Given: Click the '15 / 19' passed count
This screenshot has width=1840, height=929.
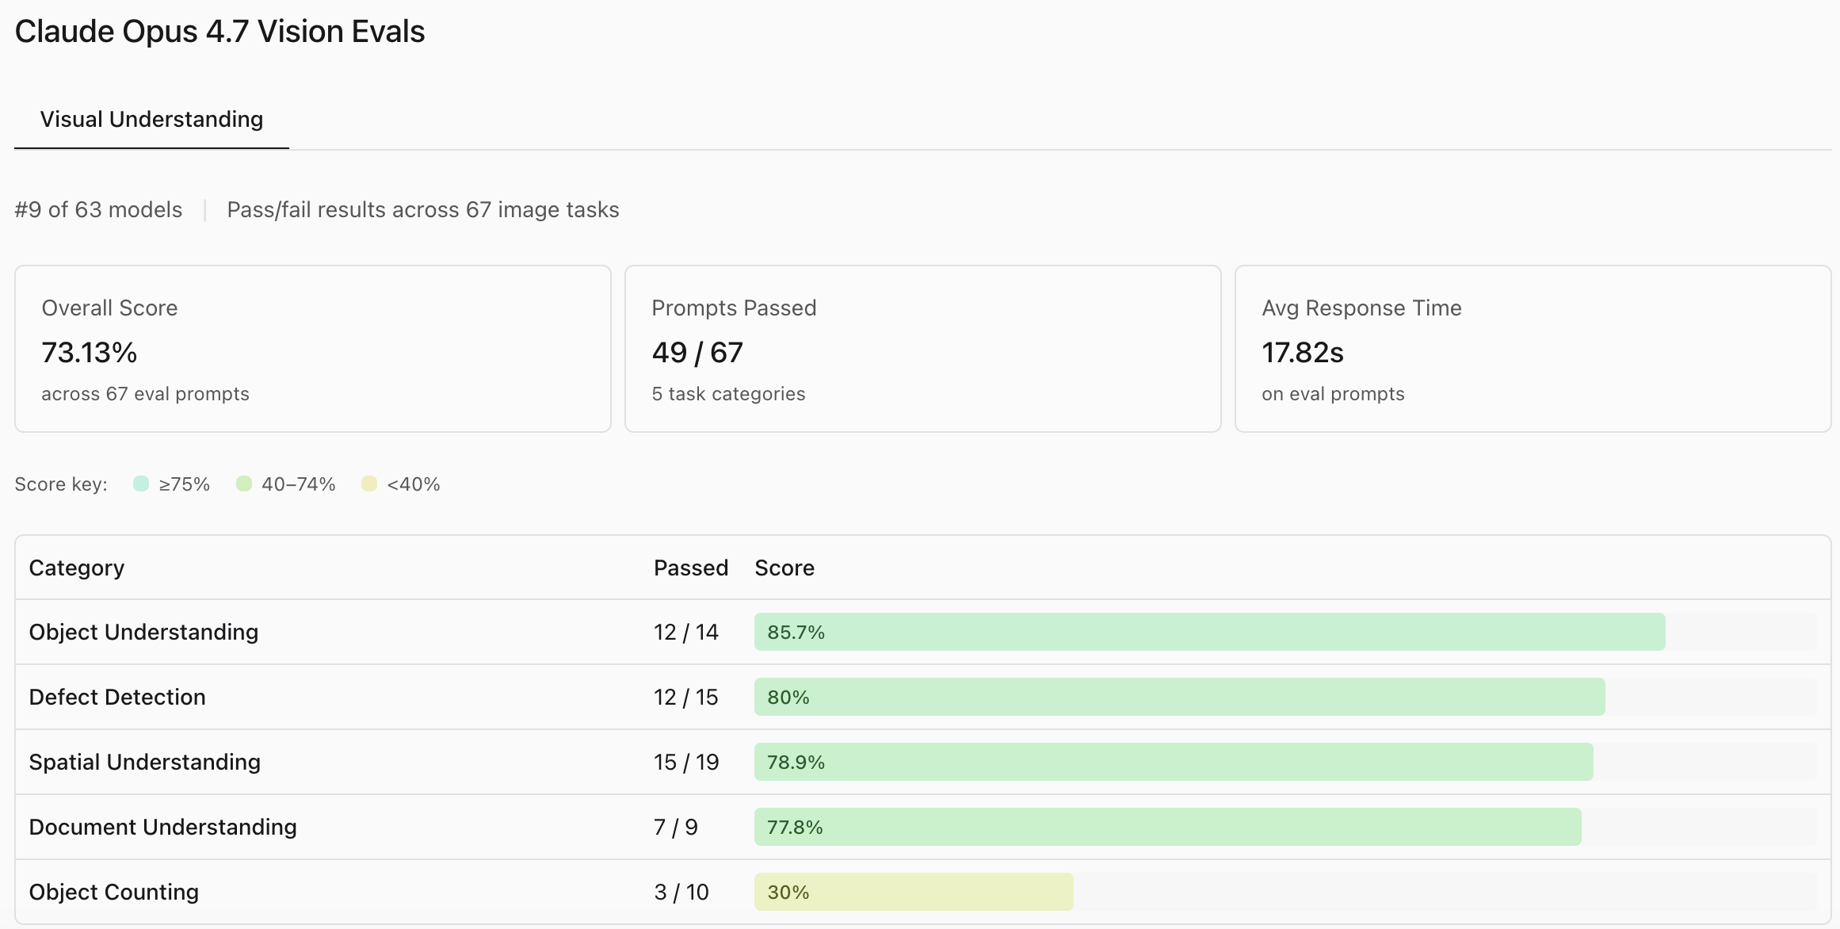Looking at the screenshot, I should [x=686, y=762].
